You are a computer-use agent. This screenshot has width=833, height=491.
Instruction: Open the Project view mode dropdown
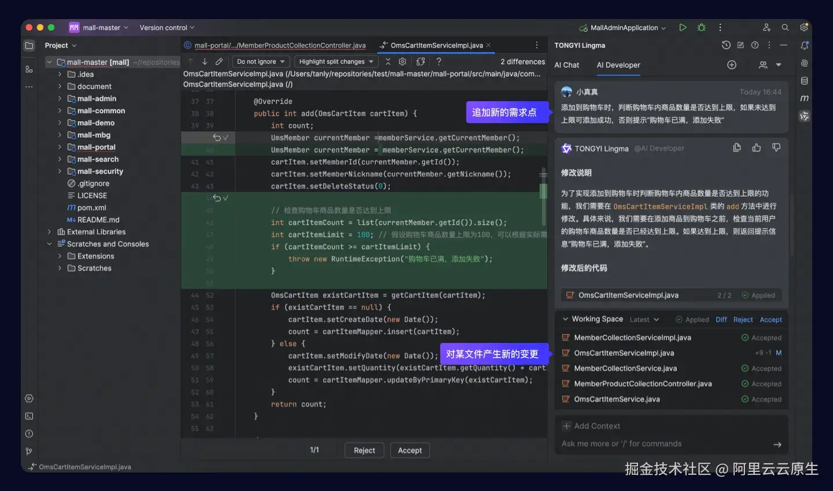click(61, 45)
